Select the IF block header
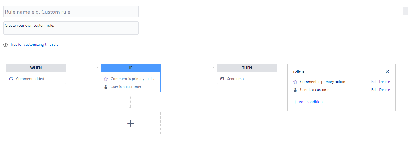The image size is (408, 165). tap(131, 68)
